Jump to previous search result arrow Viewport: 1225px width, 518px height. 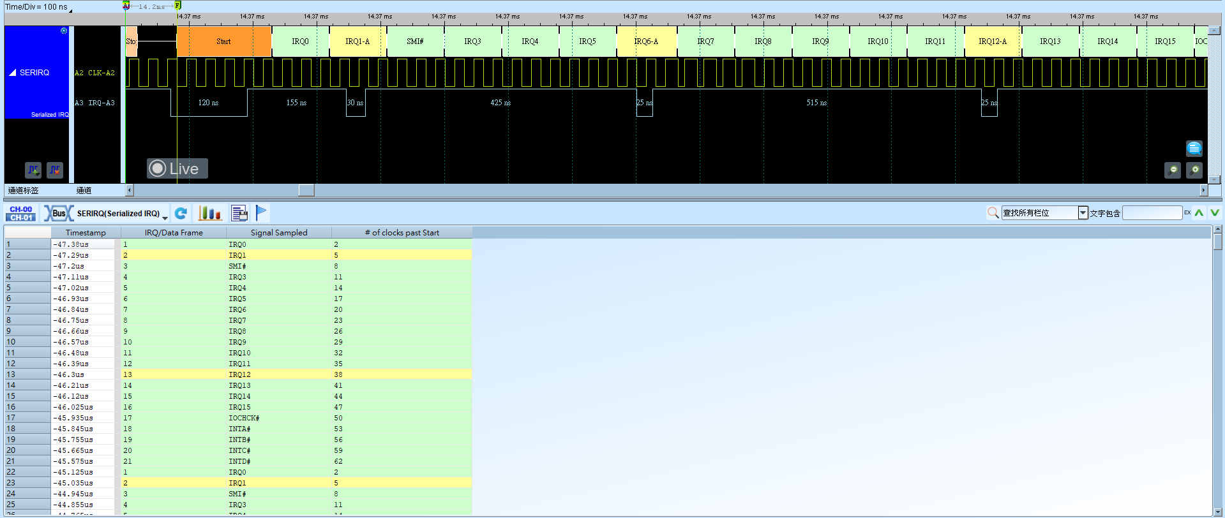[x=1199, y=213]
